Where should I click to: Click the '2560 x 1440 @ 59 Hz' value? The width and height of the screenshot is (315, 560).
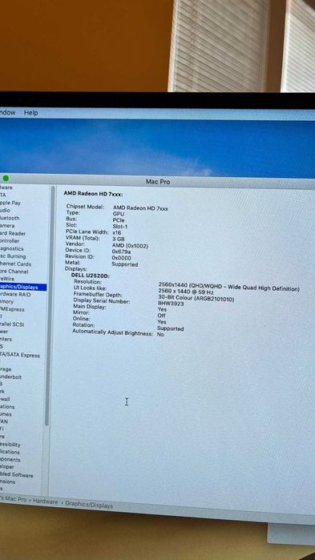[186, 292]
